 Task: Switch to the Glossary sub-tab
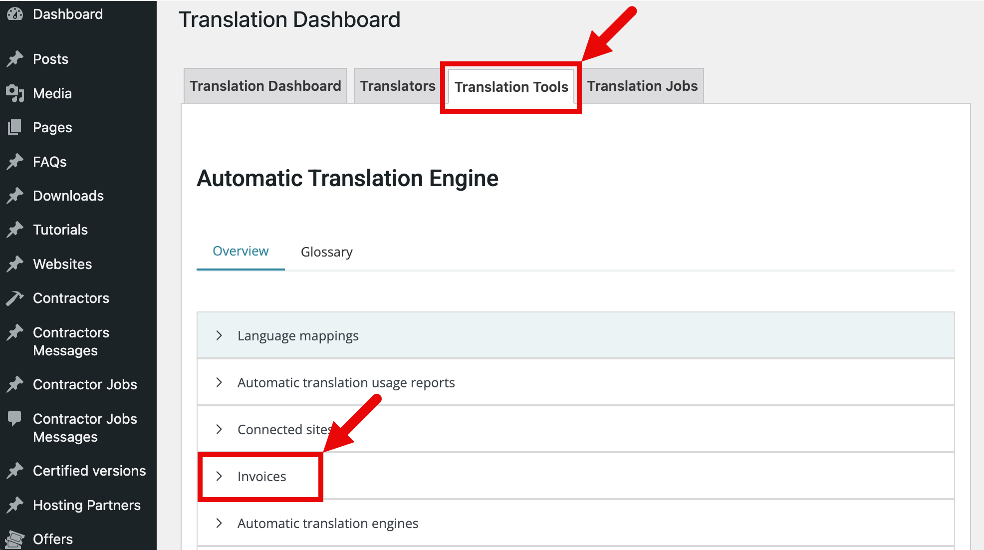pyautogui.click(x=327, y=252)
